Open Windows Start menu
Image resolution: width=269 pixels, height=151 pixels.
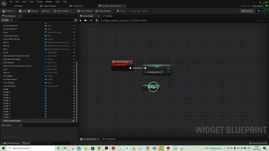click(x=3, y=148)
